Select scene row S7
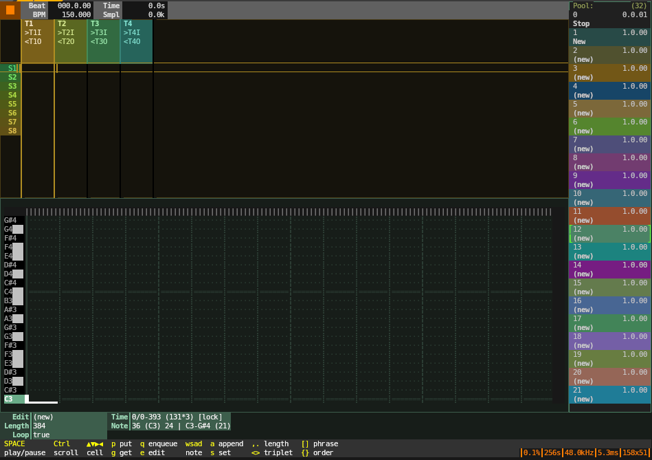This screenshot has width=652, height=460. click(10, 122)
